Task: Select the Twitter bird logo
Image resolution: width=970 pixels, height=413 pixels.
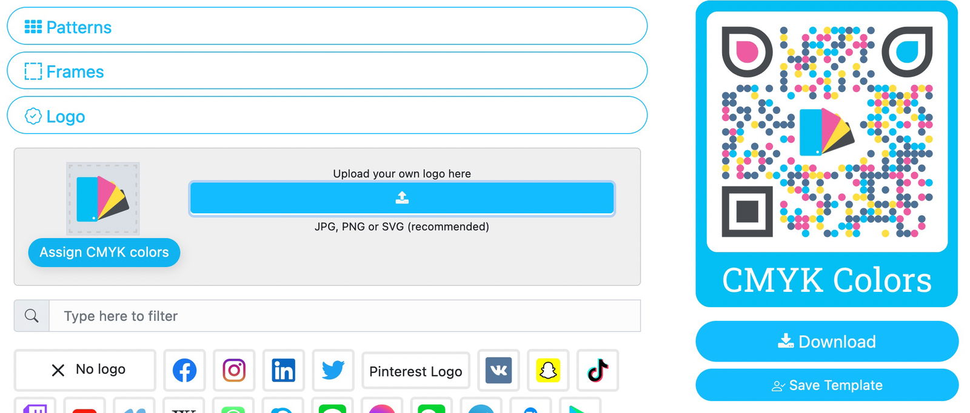Action: pyautogui.click(x=333, y=370)
